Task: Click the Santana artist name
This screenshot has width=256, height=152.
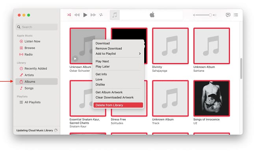Action: point(198,71)
